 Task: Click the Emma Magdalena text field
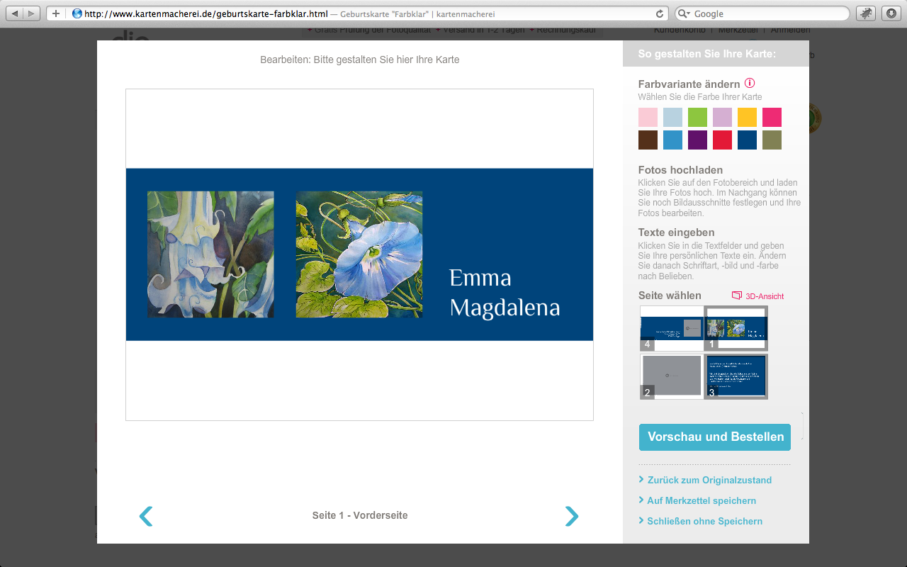coord(504,293)
